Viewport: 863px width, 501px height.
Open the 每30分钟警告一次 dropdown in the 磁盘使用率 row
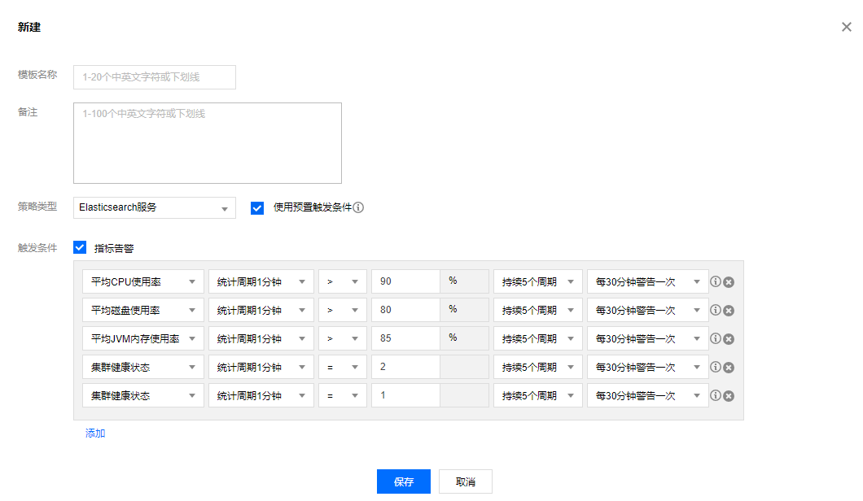pos(648,310)
